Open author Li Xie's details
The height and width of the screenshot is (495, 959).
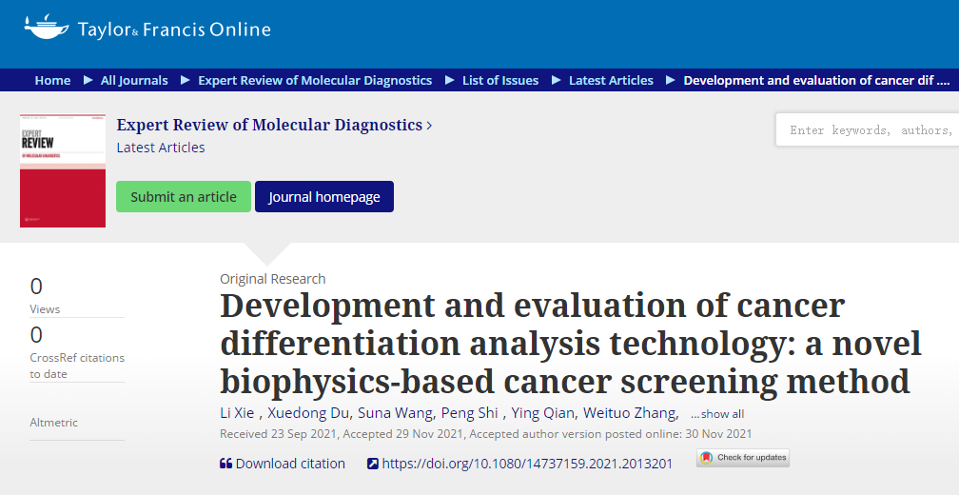[x=238, y=413]
